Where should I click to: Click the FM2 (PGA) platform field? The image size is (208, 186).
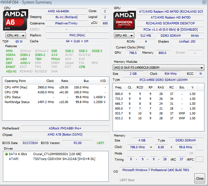pyautogui.click(x=77, y=35)
